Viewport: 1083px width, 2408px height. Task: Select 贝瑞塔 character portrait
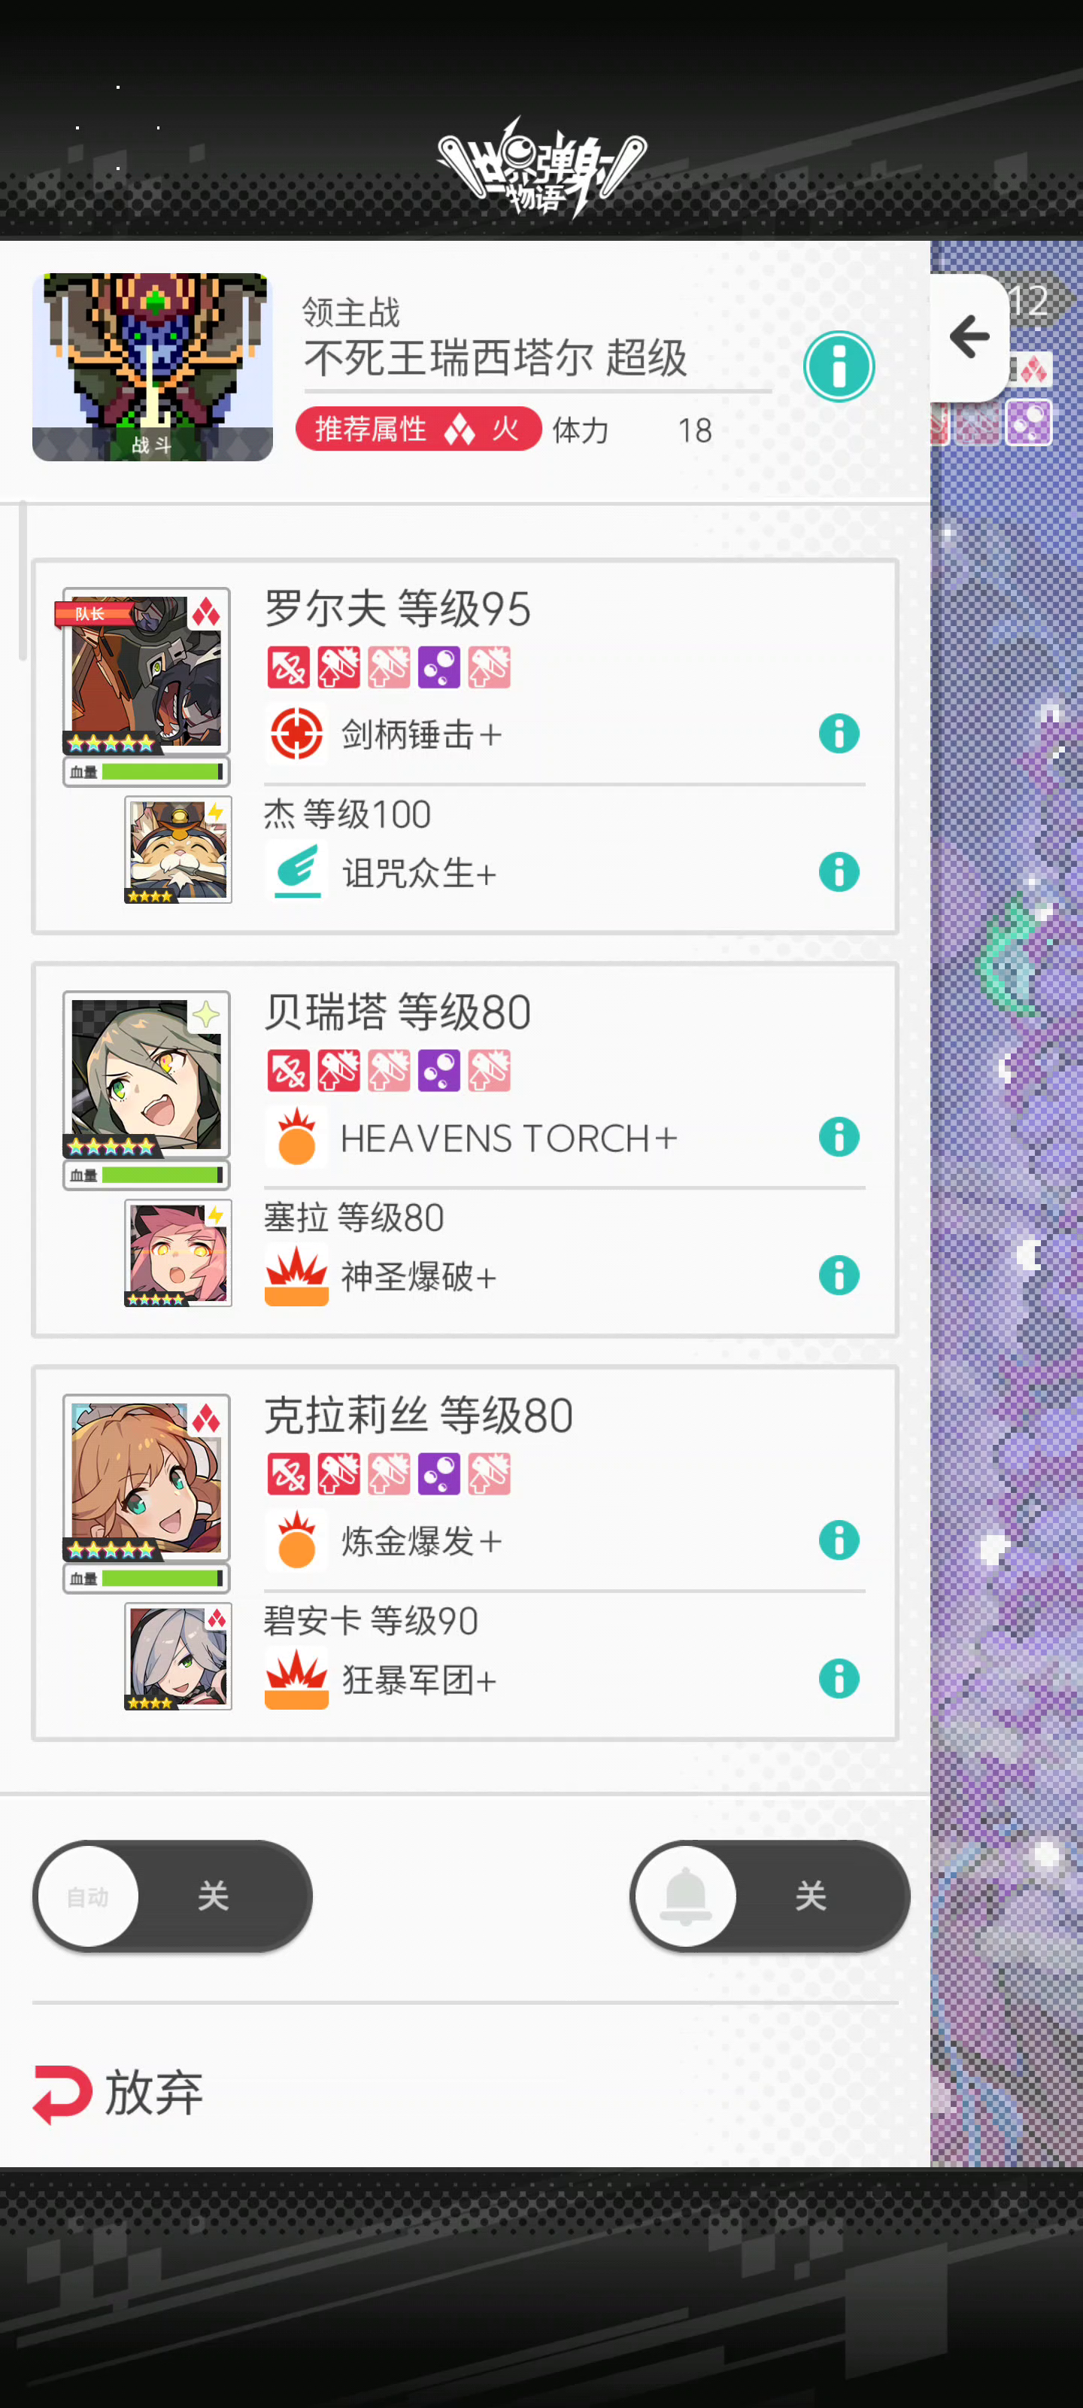(147, 1075)
